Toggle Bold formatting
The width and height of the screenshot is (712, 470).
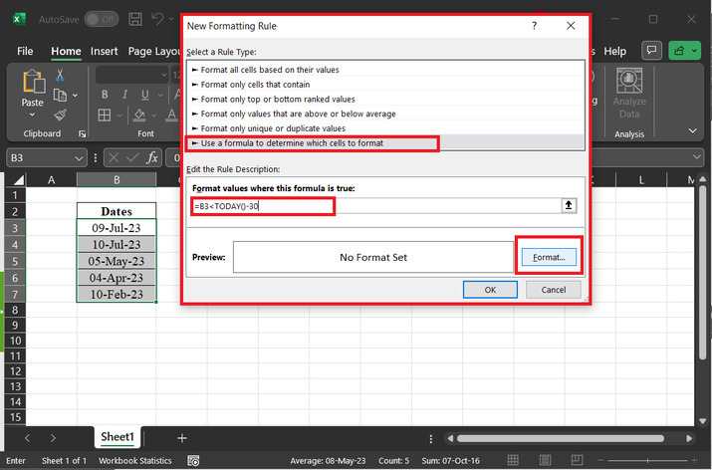(x=105, y=95)
